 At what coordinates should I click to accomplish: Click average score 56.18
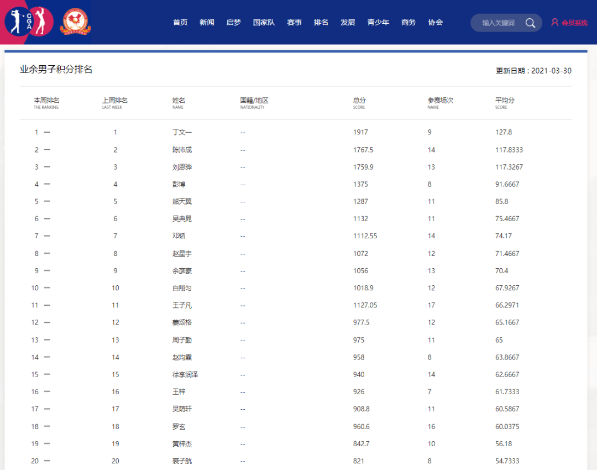pyautogui.click(x=504, y=443)
